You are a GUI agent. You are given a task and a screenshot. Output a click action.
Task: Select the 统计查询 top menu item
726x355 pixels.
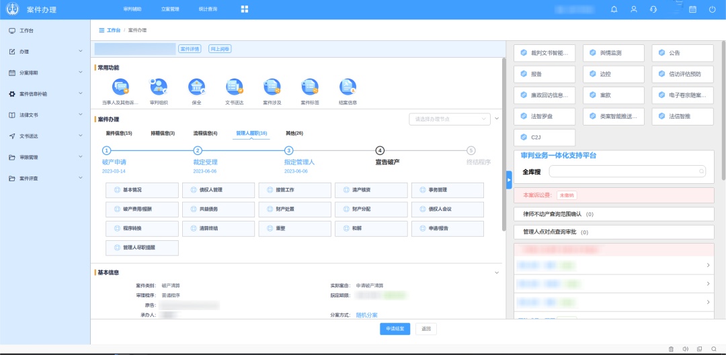[x=208, y=9]
